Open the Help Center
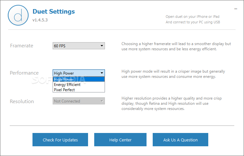 point(120,140)
